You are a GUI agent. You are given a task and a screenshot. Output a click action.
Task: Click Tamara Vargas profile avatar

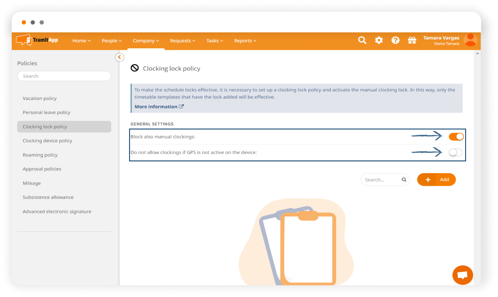(470, 40)
